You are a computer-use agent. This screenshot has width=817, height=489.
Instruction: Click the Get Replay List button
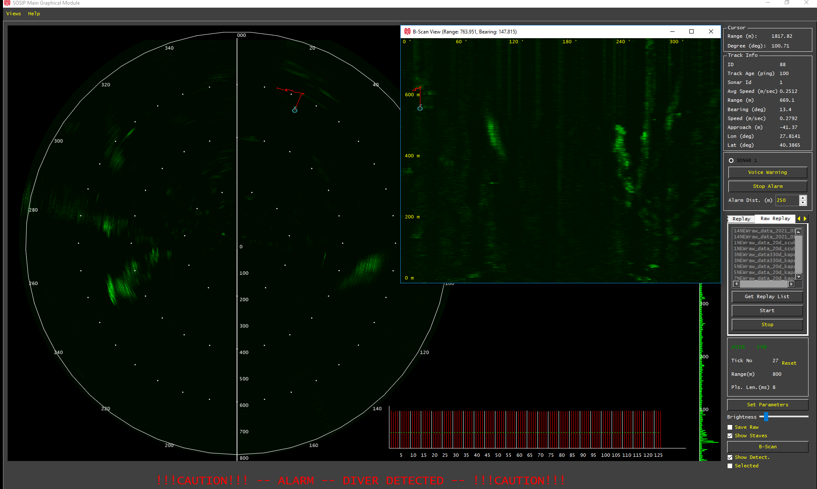(767, 296)
